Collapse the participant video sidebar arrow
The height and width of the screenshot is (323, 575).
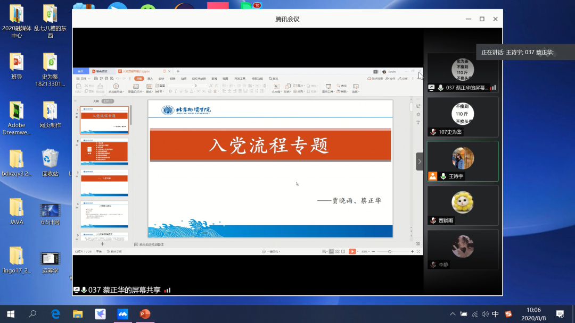pyautogui.click(x=420, y=161)
